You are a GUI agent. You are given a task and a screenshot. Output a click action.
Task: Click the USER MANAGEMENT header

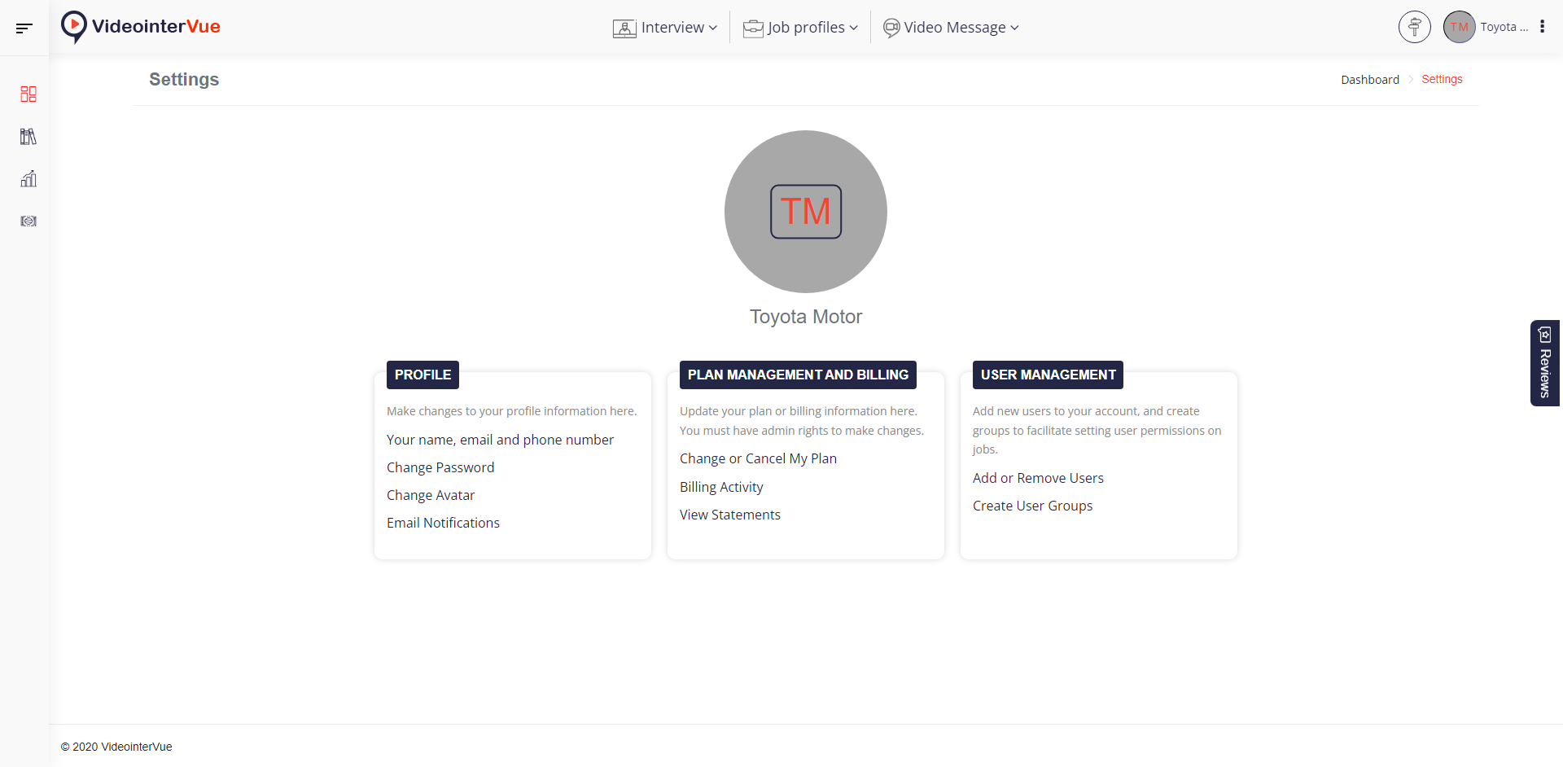(1048, 375)
